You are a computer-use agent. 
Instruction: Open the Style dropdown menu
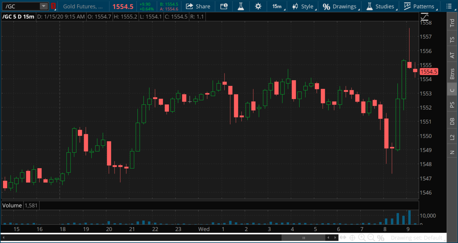click(303, 6)
